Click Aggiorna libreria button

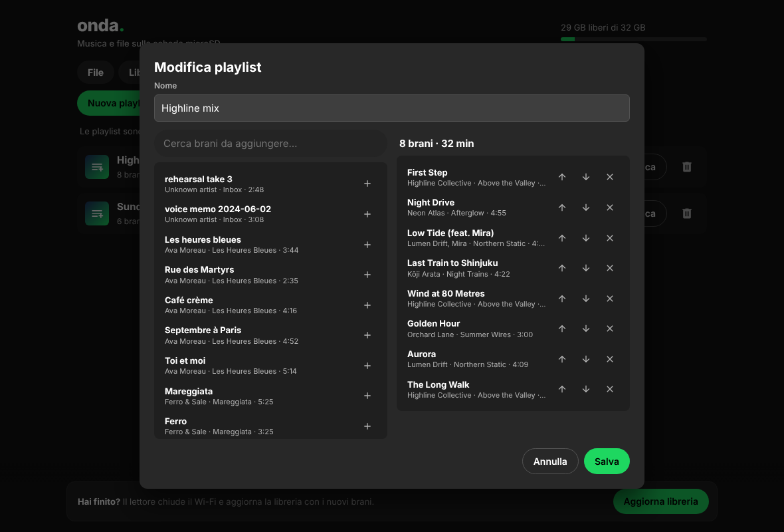tap(660, 501)
